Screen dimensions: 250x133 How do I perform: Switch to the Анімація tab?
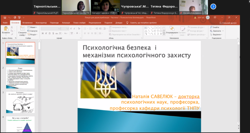click(66, 23)
